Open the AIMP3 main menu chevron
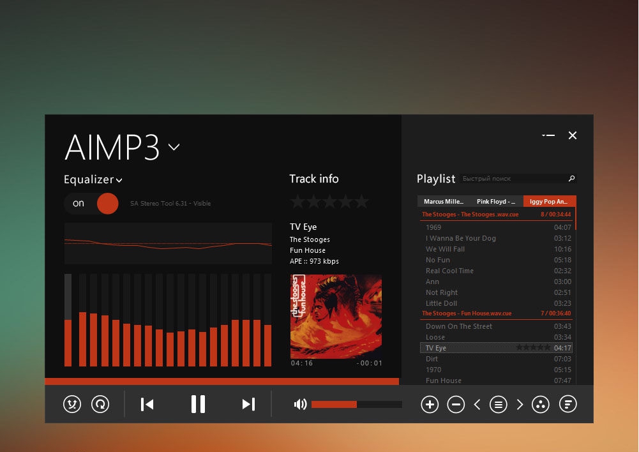Viewport: 639px width, 452px height. (x=173, y=148)
